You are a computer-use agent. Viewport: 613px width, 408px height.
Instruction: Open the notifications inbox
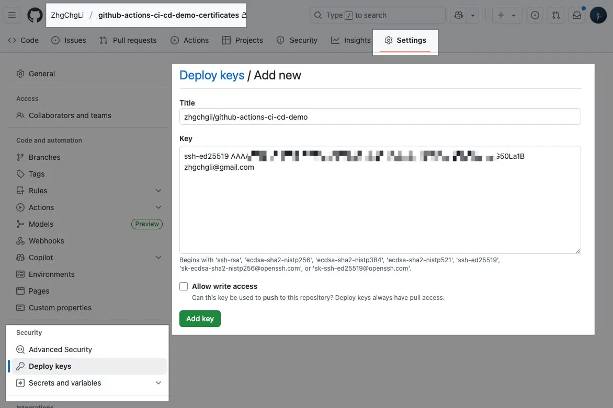(x=577, y=15)
